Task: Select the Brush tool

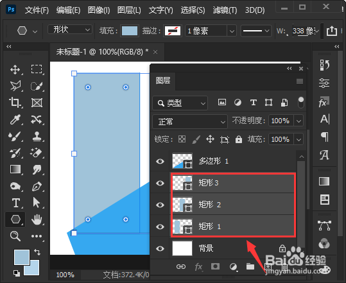Action: [x=15, y=136]
